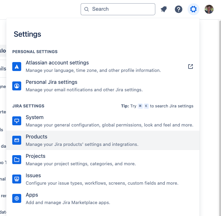The height and width of the screenshot is (216, 221).
Task: Open Atlassian account settings
Action: pos(103,67)
